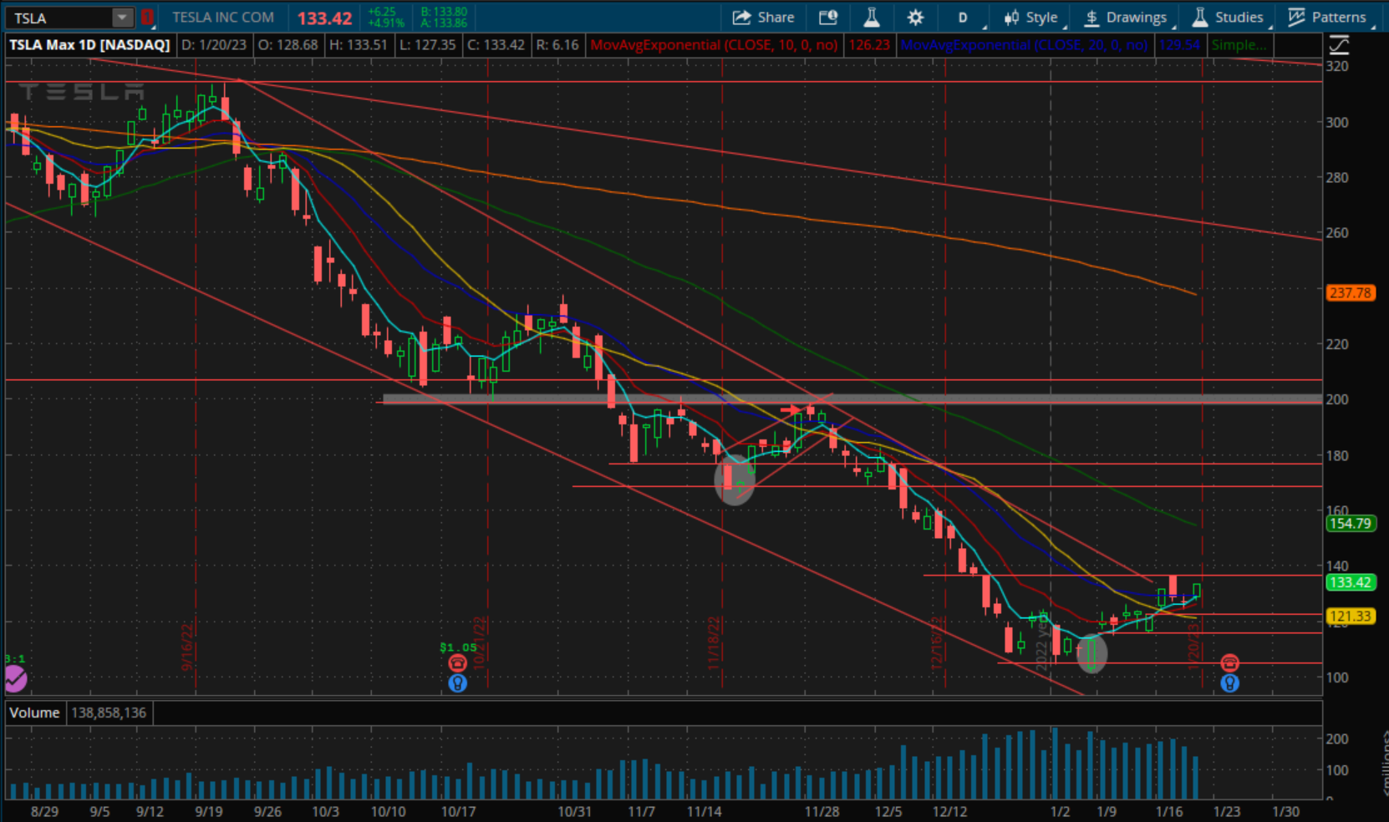Click the L: 127.35 low value
This screenshot has width=1389, height=822.
pyautogui.click(x=427, y=45)
